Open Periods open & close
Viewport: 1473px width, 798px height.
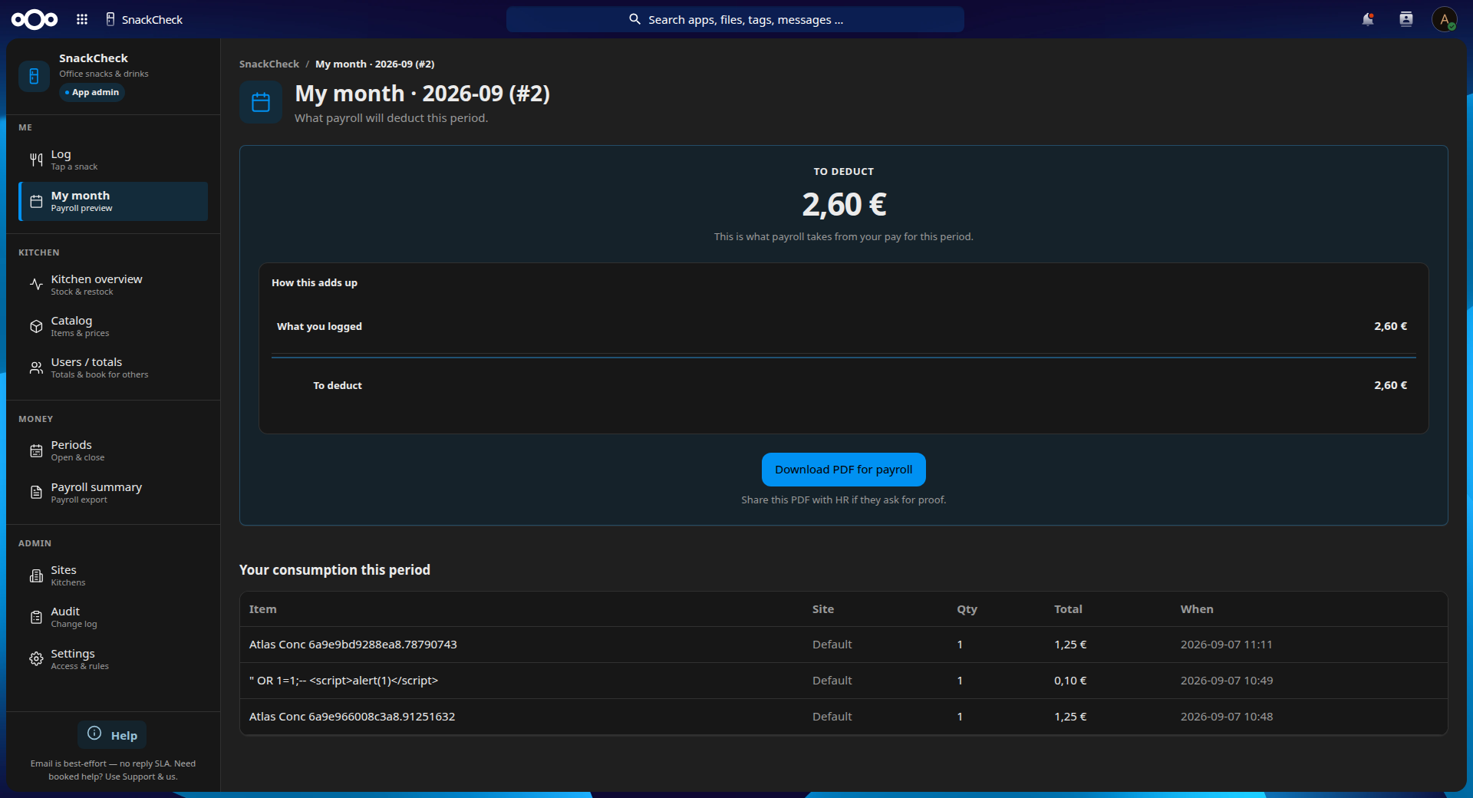click(114, 450)
